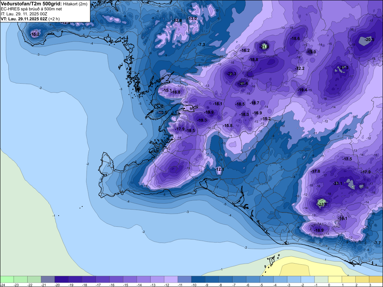Click the -12.1 temperature label
Screen dimensions: 383x287
coord(219,169)
